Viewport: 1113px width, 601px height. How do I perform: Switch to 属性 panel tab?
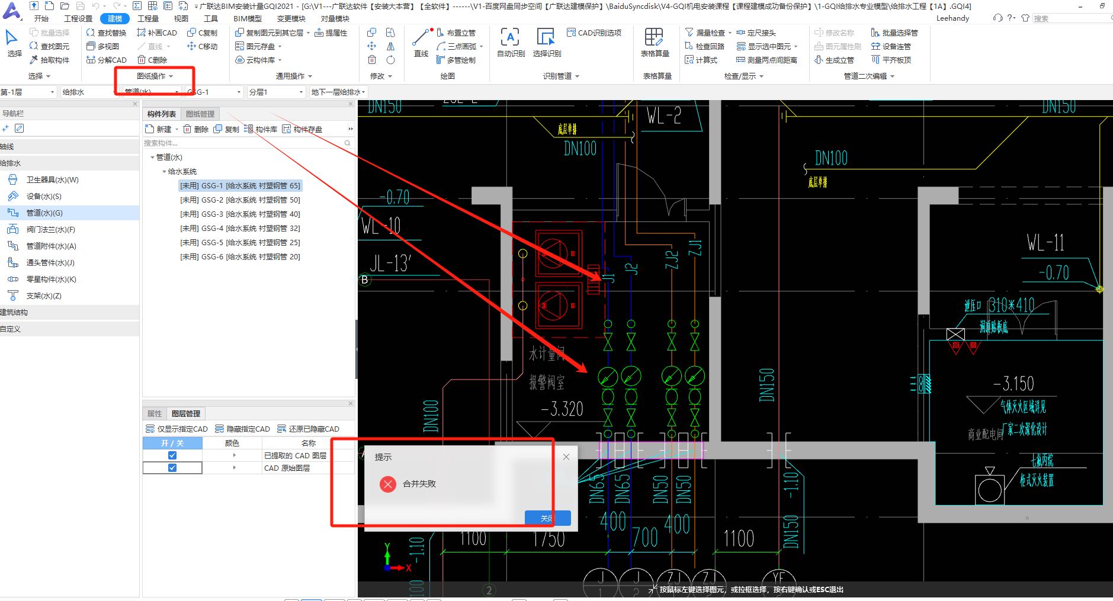click(x=155, y=413)
